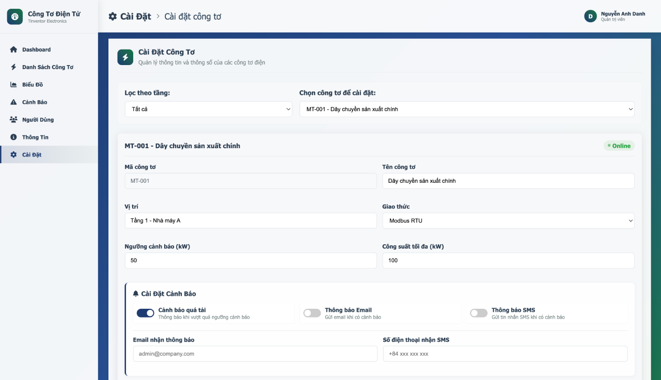Click the green lightning Cài Đặt Công Tơ icon
661x380 pixels.
click(125, 57)
